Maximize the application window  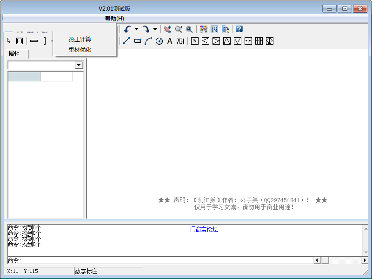(x=345, y=9)
